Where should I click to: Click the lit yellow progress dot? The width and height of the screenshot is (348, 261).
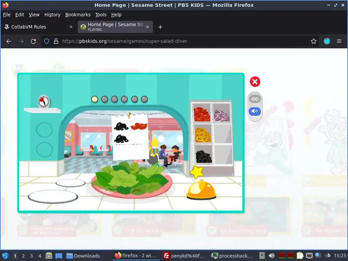pyautogui.click(x=94, y=99)
